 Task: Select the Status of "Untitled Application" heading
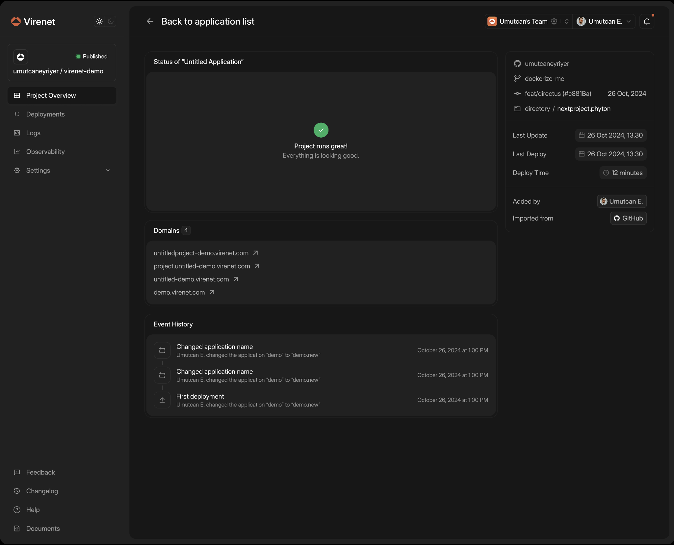[x=198, y=62]
